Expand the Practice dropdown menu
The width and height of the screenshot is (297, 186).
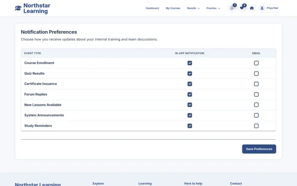[213, 8]
